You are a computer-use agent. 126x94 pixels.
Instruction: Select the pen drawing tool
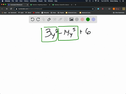49,19
